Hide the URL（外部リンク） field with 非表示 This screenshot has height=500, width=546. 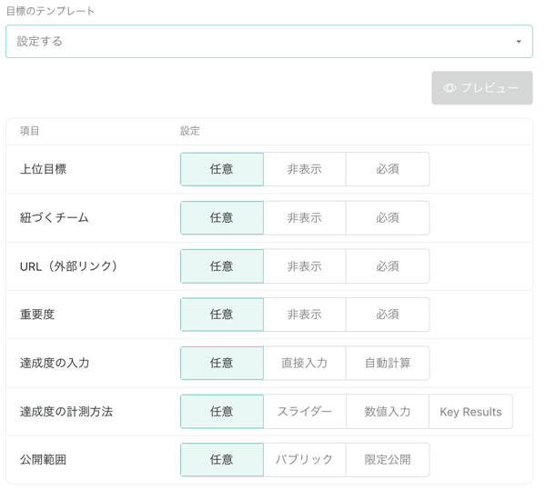[x=304, y=266]
